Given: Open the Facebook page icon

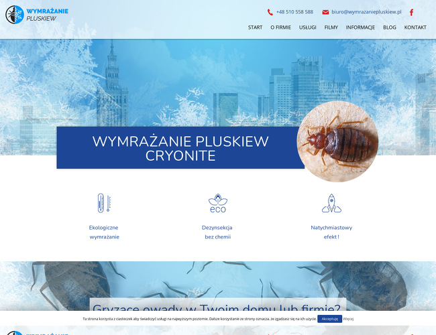Looking at the screenshot, I should (412, 12).
